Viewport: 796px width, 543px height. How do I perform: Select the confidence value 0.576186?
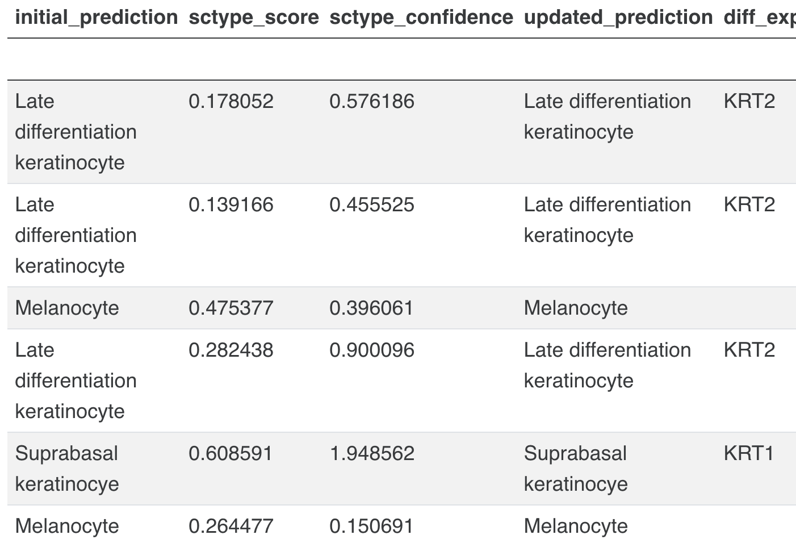click(372, 101)
